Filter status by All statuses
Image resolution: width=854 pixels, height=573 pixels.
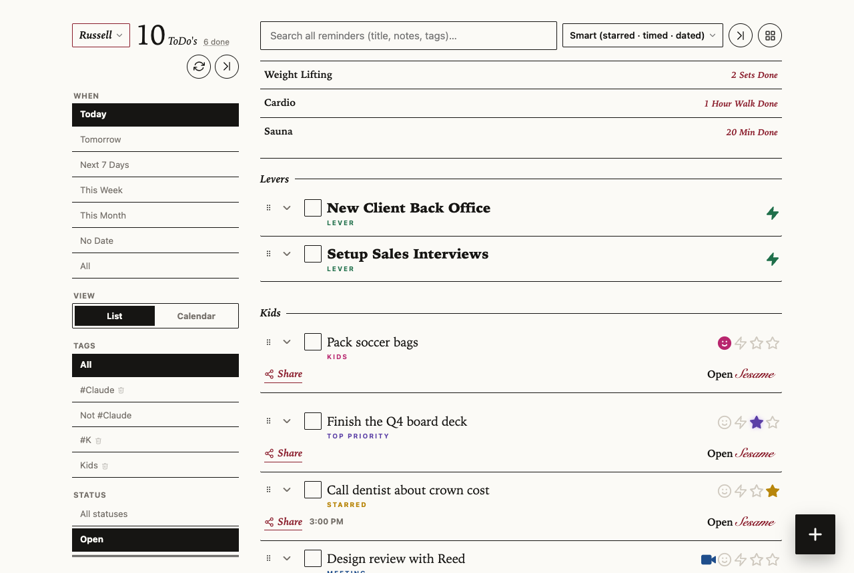click(155, 514)
